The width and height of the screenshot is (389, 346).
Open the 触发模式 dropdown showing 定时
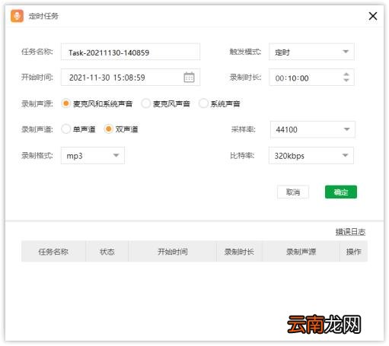311,52
